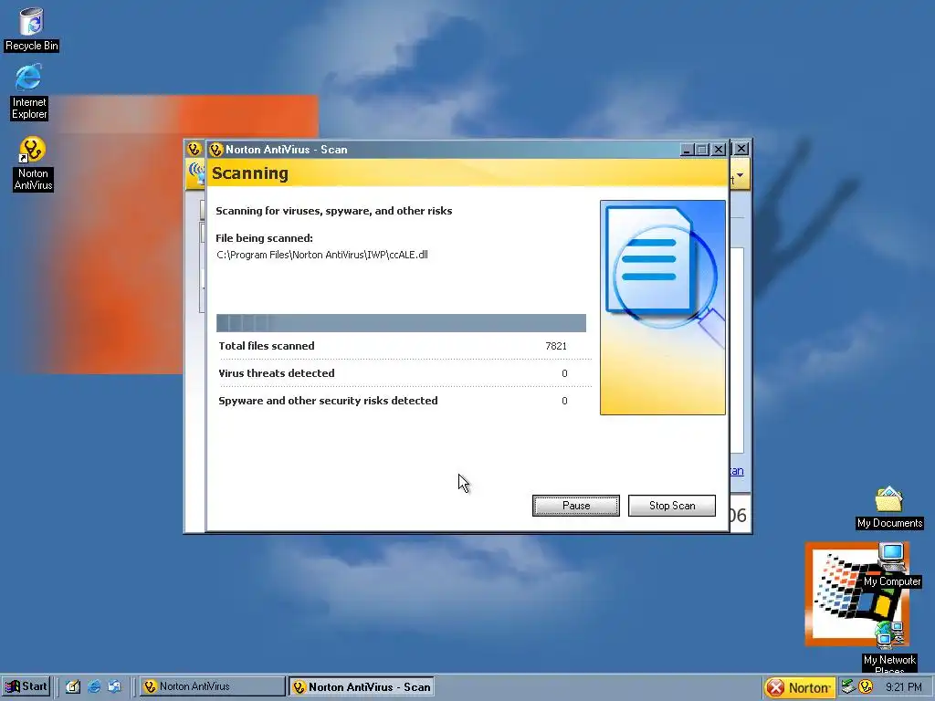Click the Virus threats detected row
The width and height of the screenshot is (935, 701).
click(393, 373)
